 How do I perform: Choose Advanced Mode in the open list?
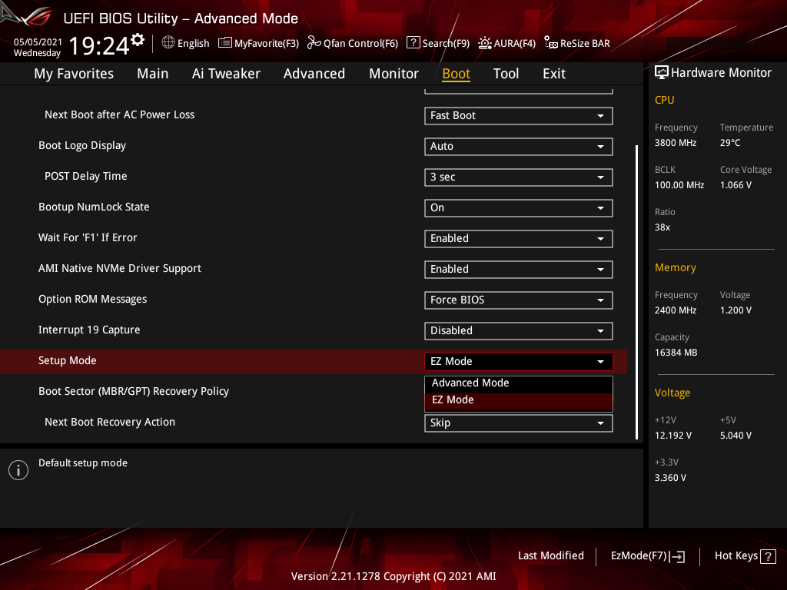[x=519, y=383]
